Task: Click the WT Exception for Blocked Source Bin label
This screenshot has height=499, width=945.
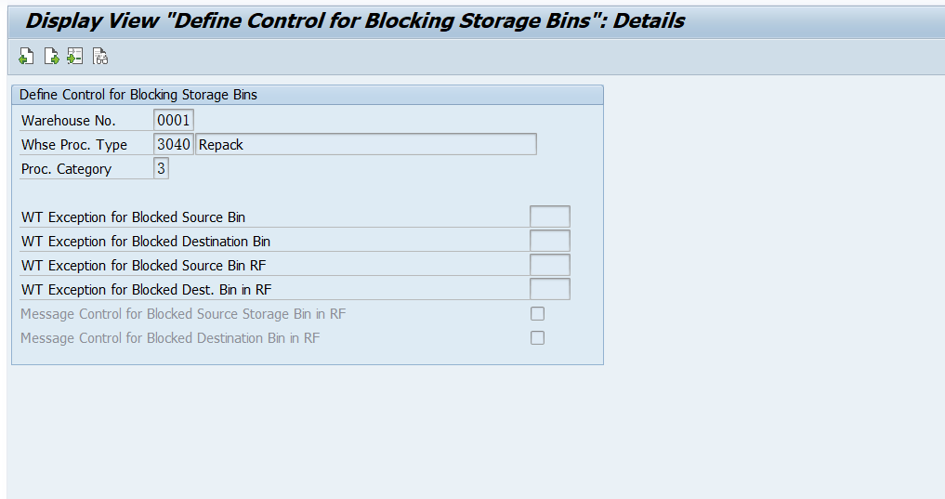Action: [x=133, y=217]
